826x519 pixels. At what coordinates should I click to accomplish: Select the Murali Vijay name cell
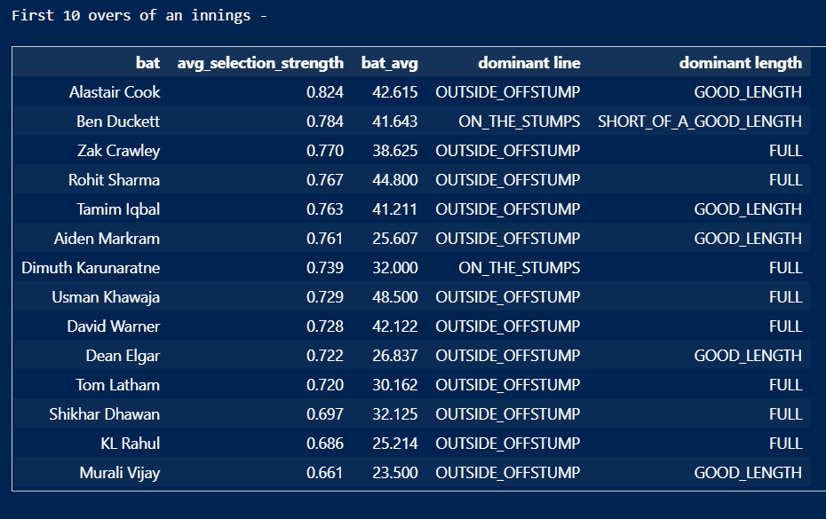120,473
